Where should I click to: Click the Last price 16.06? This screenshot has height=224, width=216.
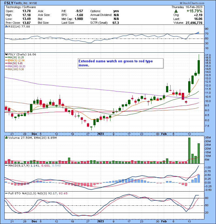[x=198, y=19]
